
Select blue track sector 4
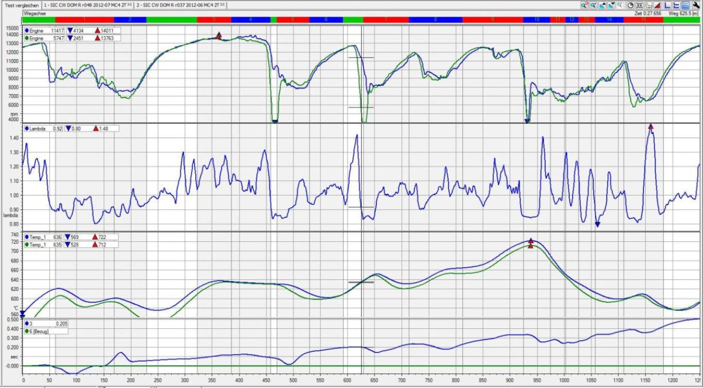tap(250, 20)
